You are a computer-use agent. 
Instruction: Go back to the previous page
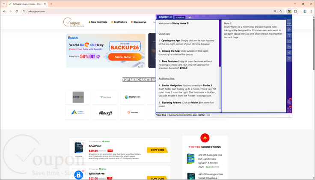point(4,12)
